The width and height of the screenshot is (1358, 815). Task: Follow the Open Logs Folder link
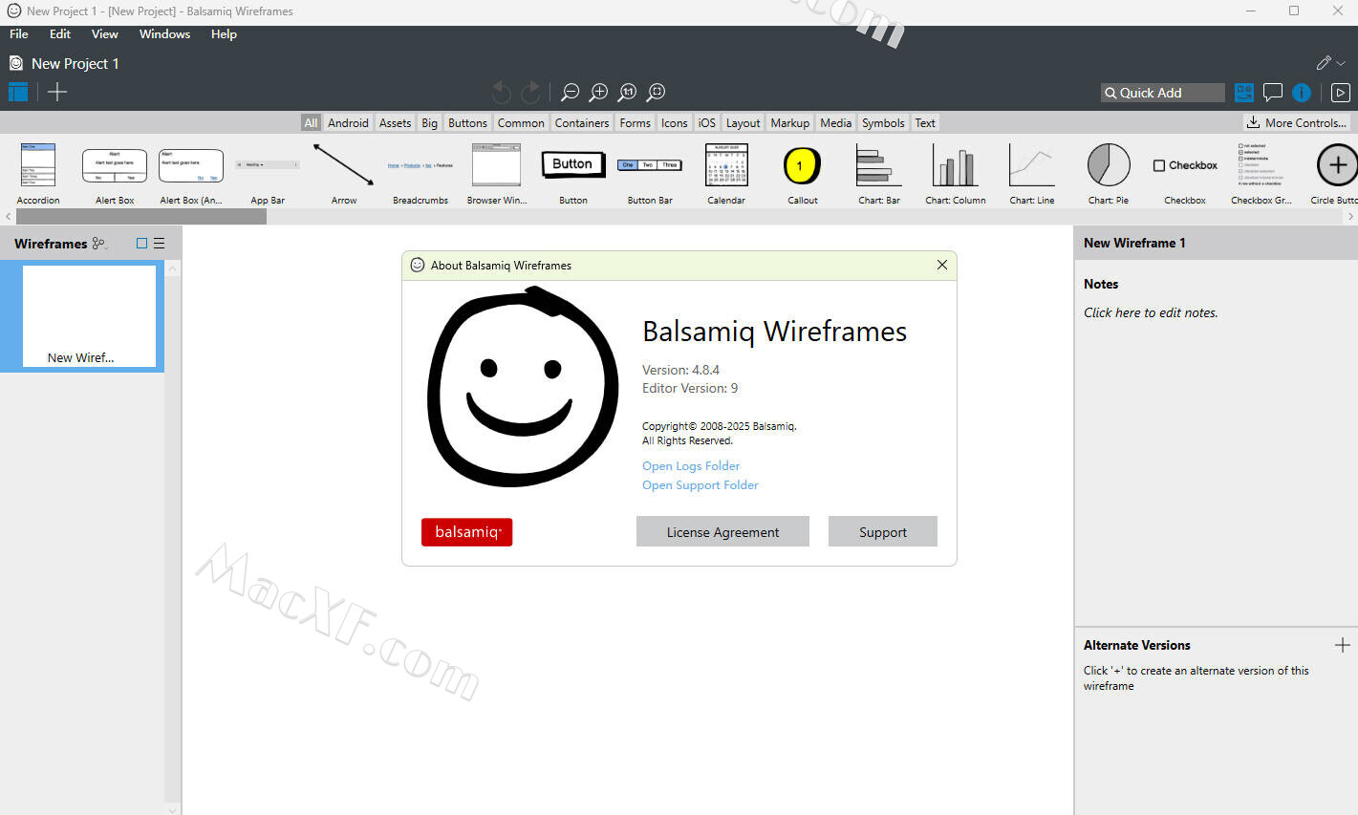click(x=691, y=466)
